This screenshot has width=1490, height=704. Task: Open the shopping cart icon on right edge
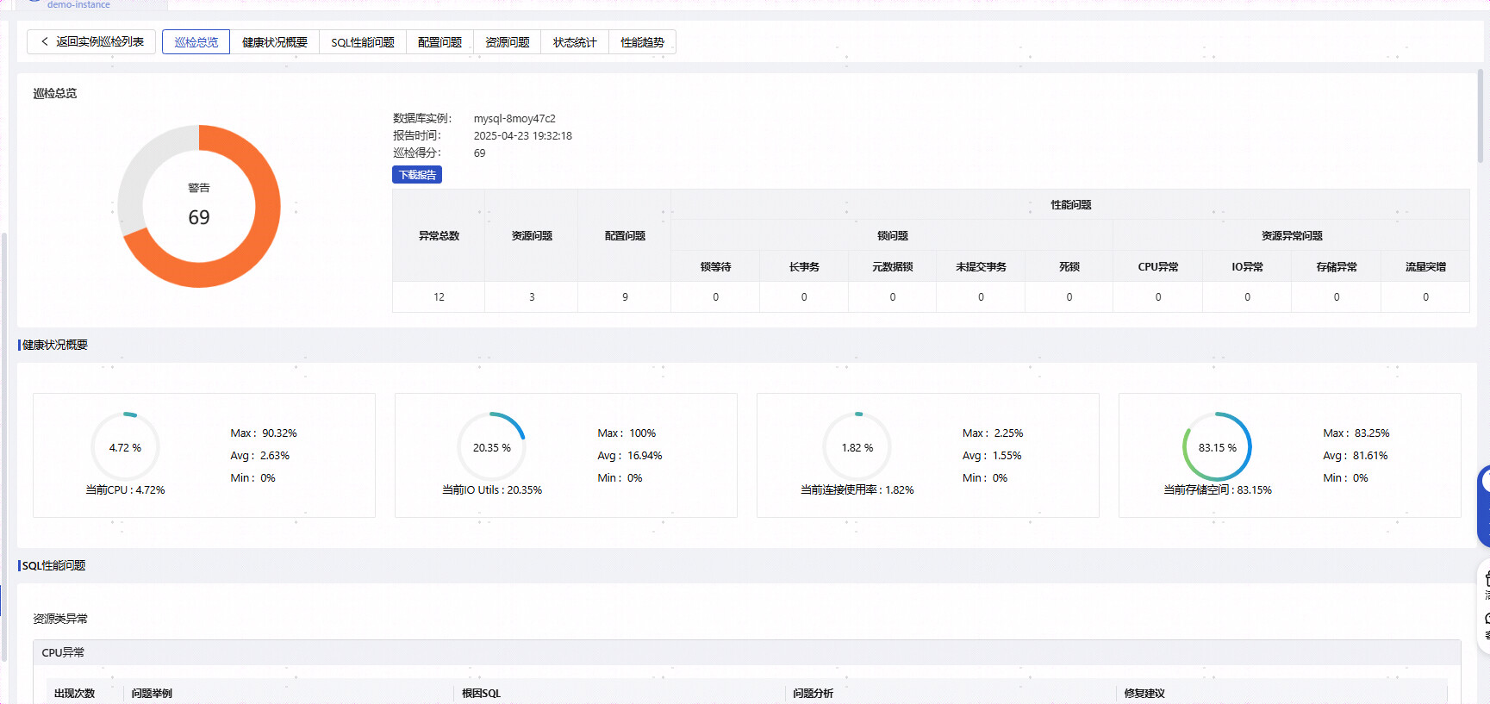coord(1485,579)
